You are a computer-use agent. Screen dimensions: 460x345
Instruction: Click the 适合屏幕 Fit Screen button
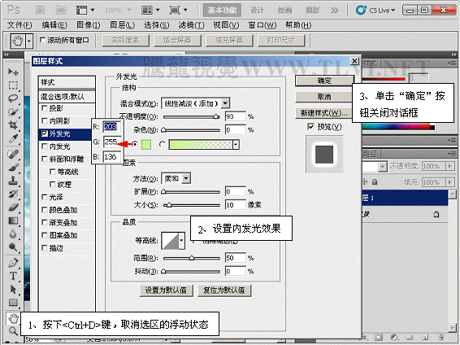pyautogui.click(x=177, y=41)
